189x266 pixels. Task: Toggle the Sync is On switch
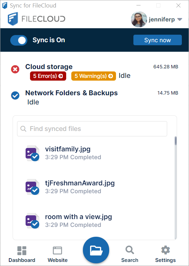19,40
